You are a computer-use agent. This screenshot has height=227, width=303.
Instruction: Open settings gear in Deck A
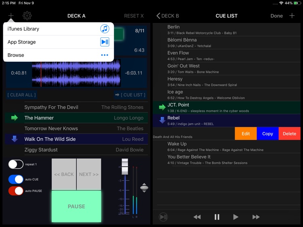pos(27,16)
